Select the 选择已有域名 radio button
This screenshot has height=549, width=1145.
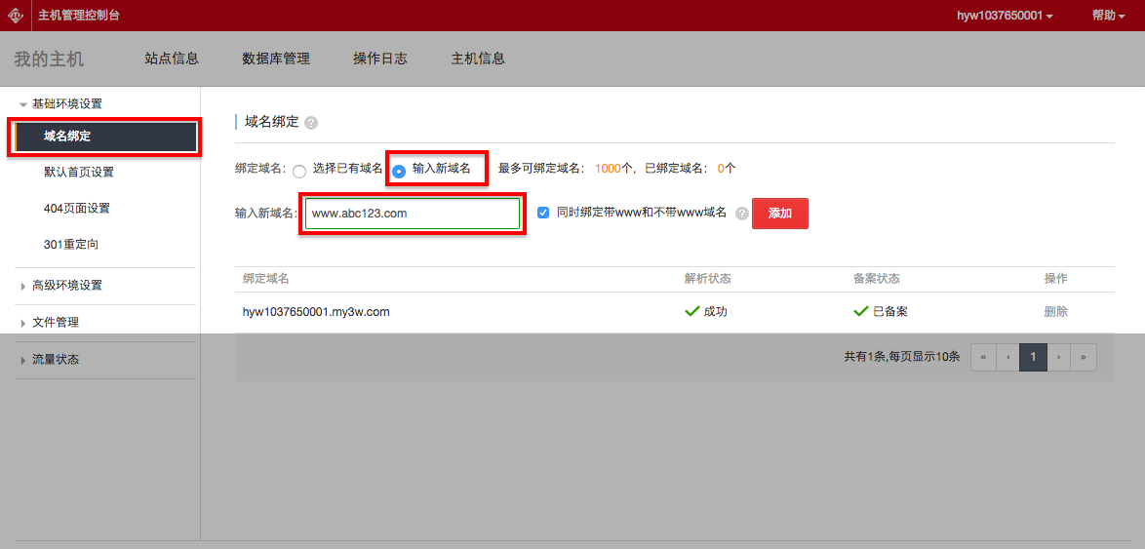299,171
